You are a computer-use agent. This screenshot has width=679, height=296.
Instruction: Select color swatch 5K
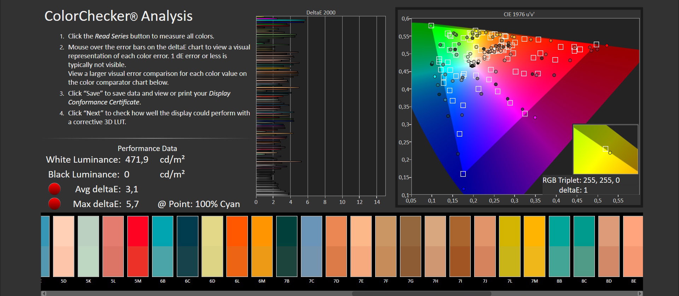[88, 246]
